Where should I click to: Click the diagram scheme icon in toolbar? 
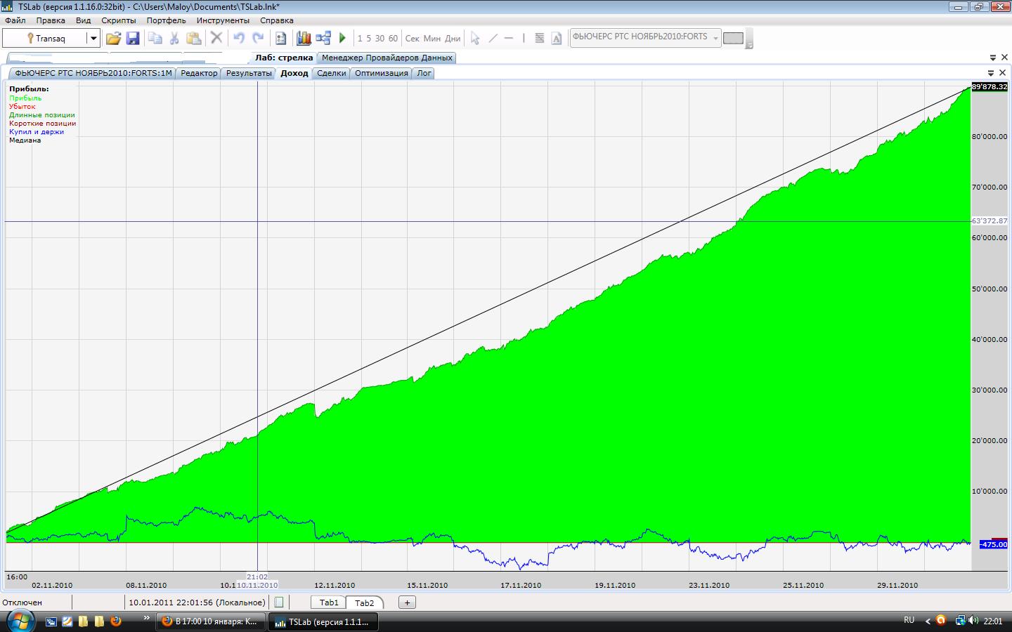tap(323, 39)
